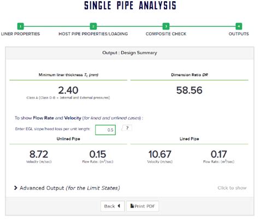Click the Back button
This screenshot has height=220, width=259.
113,206
